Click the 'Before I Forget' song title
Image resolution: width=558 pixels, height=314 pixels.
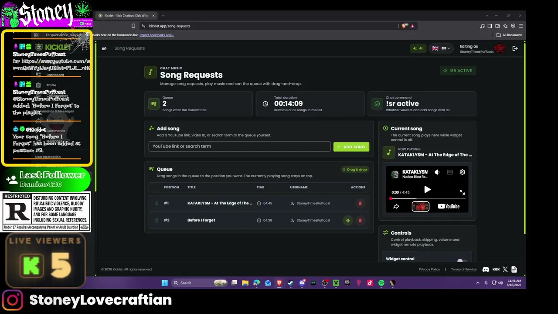[x=201, y=220]
